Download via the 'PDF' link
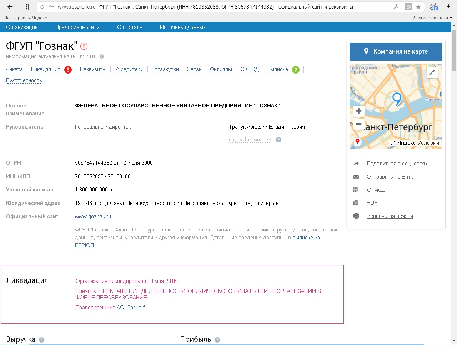This screenshot has width=457, height=345. 372,203
